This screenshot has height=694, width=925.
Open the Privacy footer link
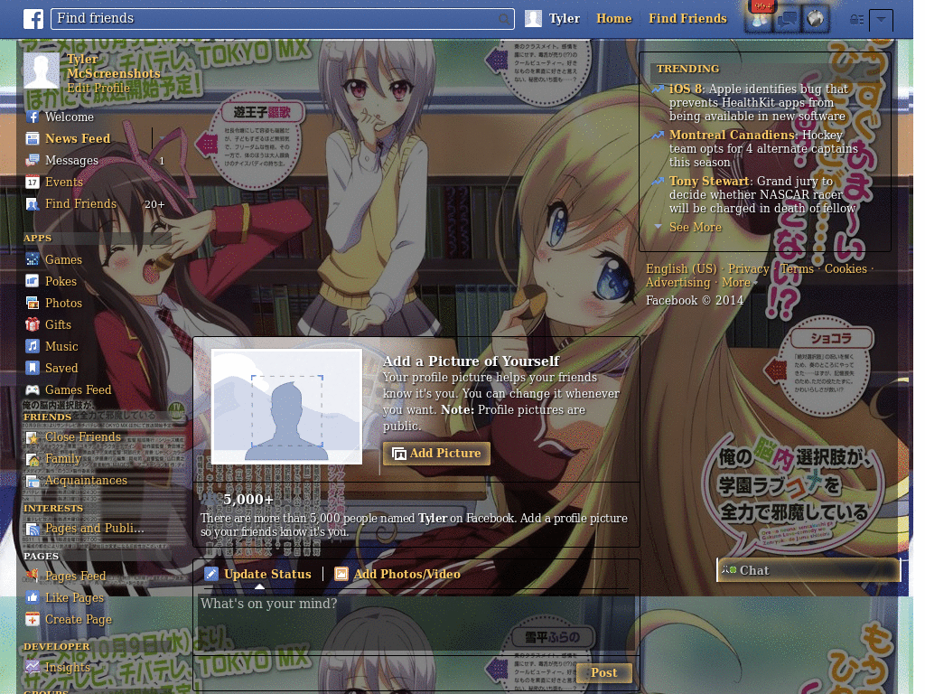point(748,269)
